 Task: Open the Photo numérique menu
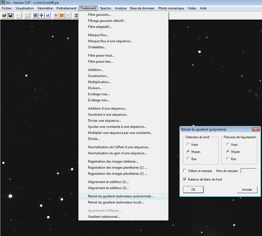tap(171, 8)
